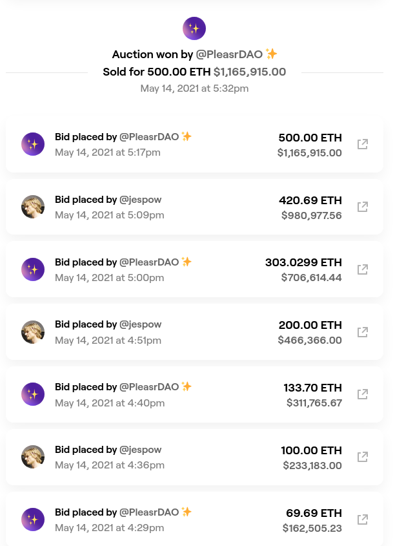Click jespow avatar on the 420.69 ETH bid
Image resolution: width=395 pixels, height=546 pixels.
(x=33, y=207)
